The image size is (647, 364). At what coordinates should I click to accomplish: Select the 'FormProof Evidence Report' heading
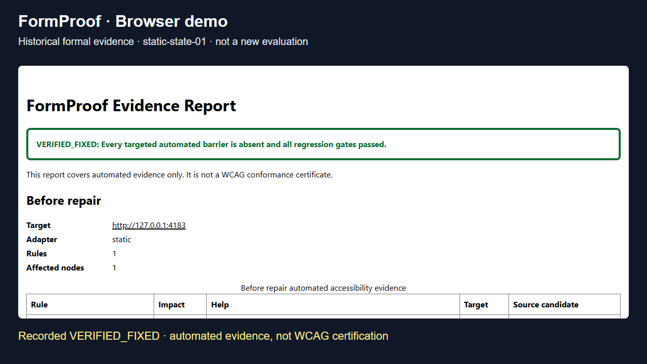point(131,106)
